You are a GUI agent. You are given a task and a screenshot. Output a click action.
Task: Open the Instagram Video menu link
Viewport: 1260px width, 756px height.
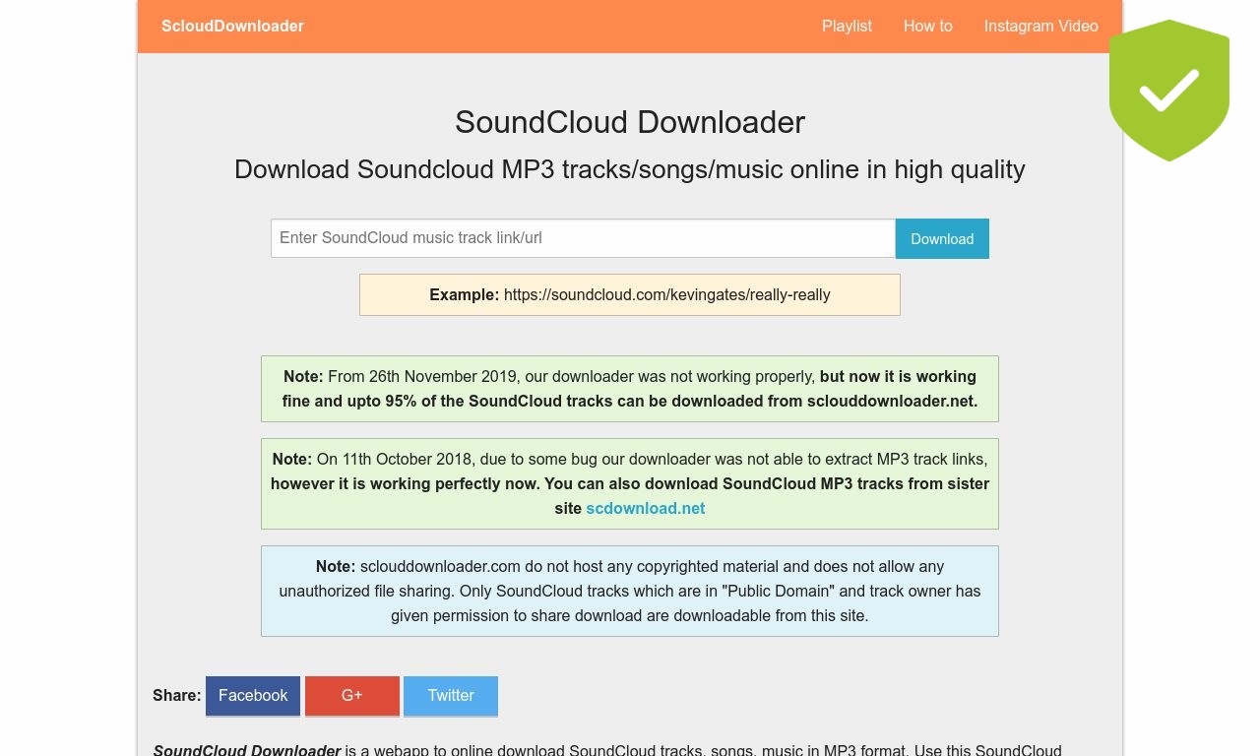[x=1041, y=27]
